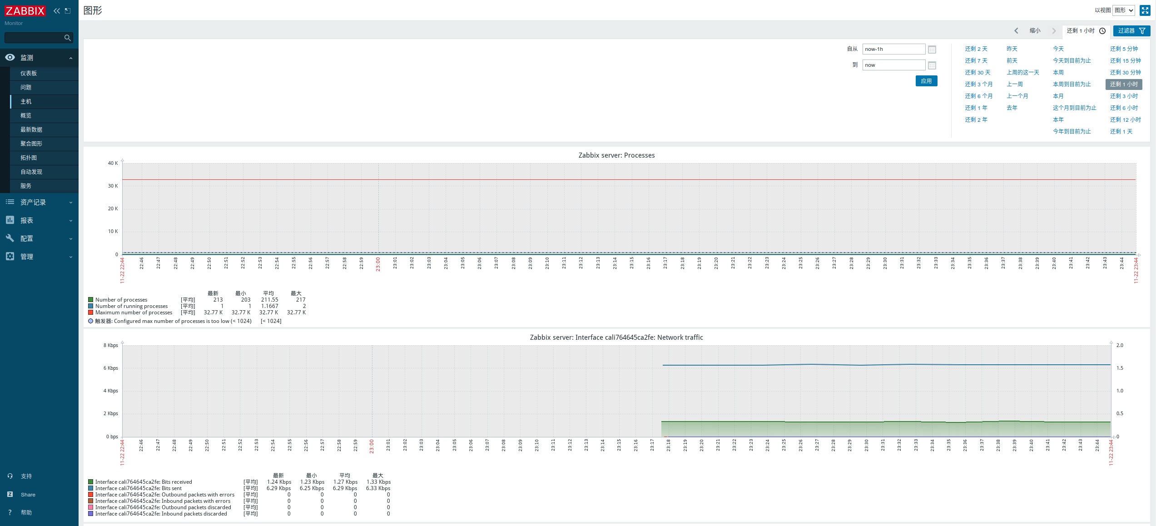Click the 支持 headset icon
The image size is (1156, 526).
point(10,476)
